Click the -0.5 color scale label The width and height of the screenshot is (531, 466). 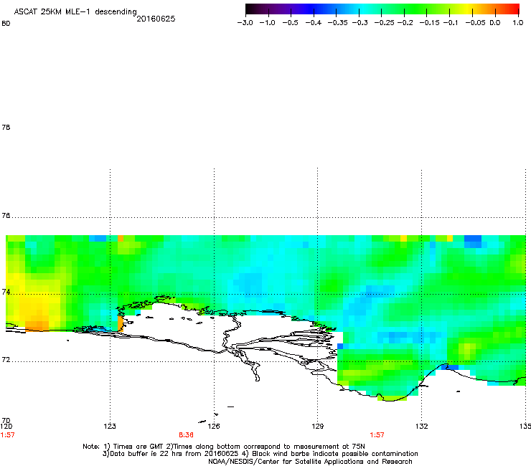290,23
